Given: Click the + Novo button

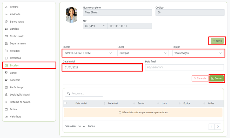Looking at the screenshot, I should point(217,41).
